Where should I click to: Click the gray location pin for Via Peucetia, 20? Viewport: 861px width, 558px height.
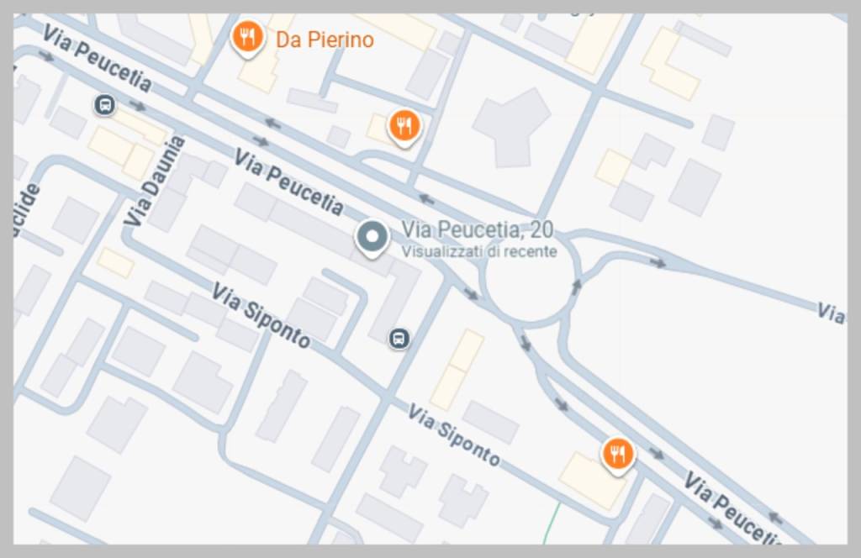(372, 238)
